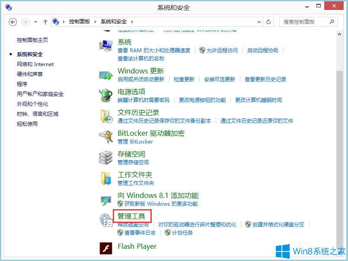Select 硬件和声音 in the sidebar
Viewport: 348px width, 261px height.
pos(30,74)
